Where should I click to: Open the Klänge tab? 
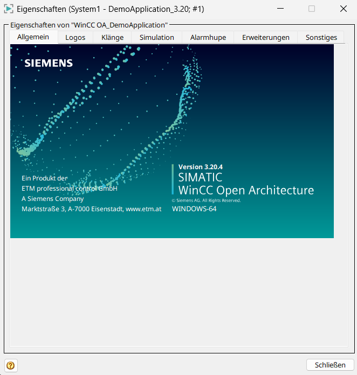coord(112,38)
